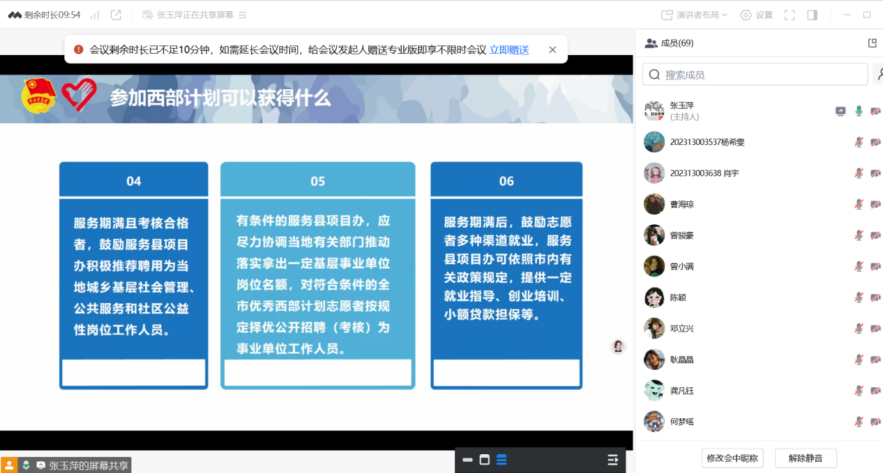Click 张玉萍's avatar in the member list
Viewport: 883px width, 473px height.
[654, 111]
